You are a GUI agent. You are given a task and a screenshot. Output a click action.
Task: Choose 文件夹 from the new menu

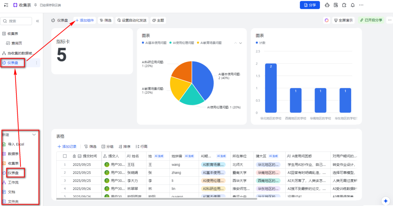pyautogui.click(x=13, y=202)
